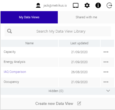Sort by the Name column header
Viewport: 115px width, 110px height.
click(x=29, y=43)
